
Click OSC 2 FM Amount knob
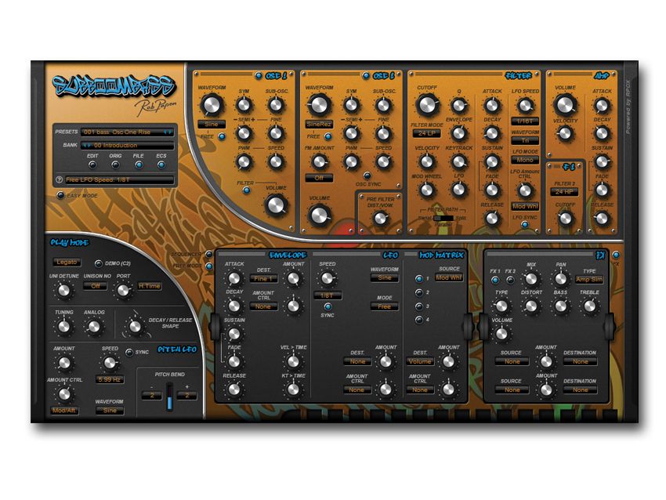point(320,162)
